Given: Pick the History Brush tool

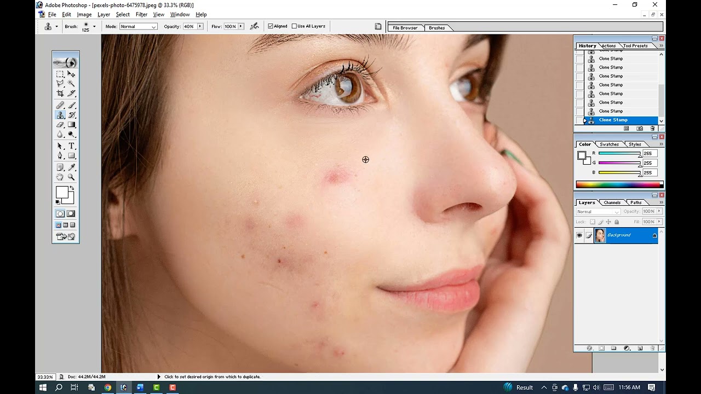Looking at the screenshot, I should [x=71, y=115].
